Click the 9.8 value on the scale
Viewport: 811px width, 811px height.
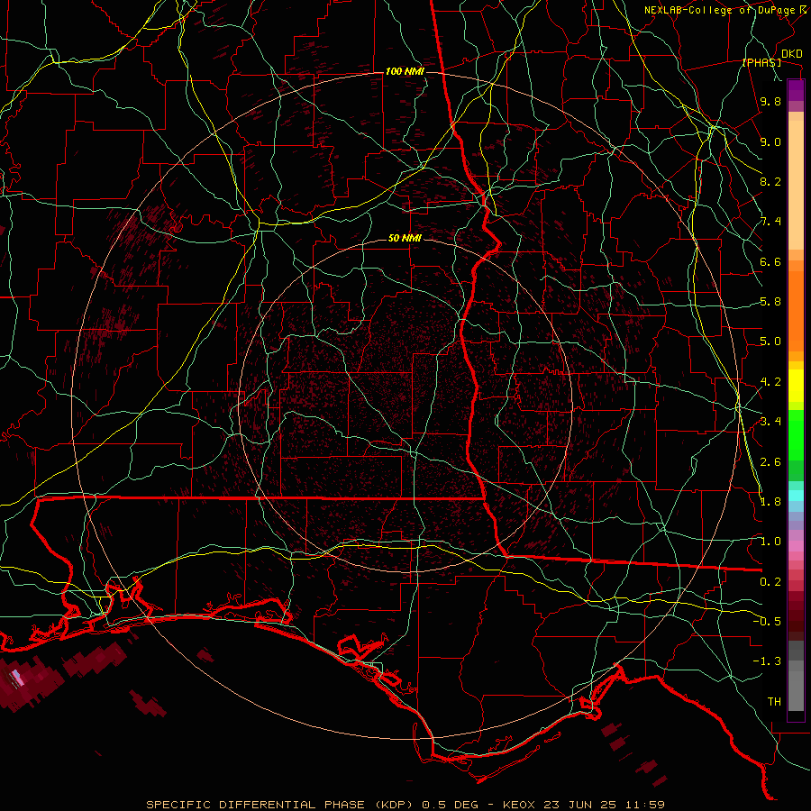tap(770, 101)
